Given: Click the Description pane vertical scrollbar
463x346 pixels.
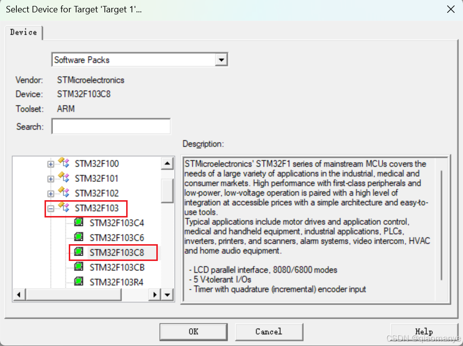Looking at the screenshot, I should [441, 225].
